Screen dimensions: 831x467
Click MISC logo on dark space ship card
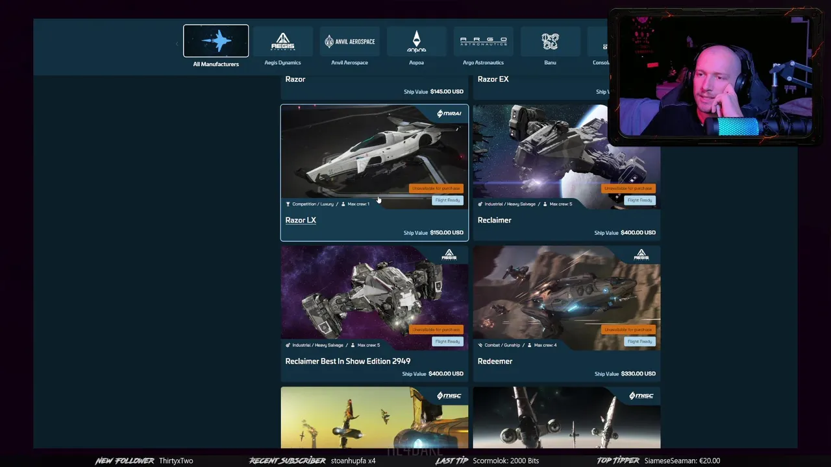point(641,396)
